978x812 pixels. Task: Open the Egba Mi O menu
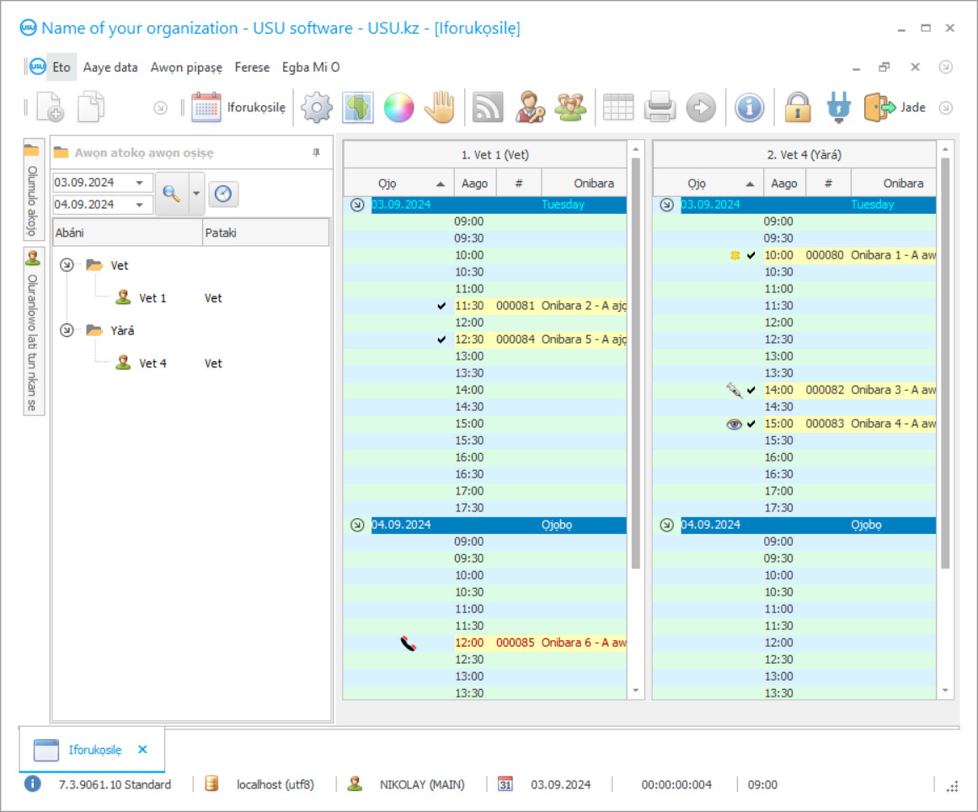tap(311, 67)
